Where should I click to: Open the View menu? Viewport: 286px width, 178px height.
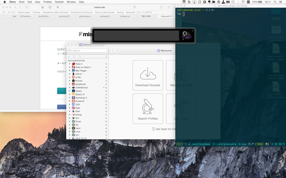pos(38,2)
